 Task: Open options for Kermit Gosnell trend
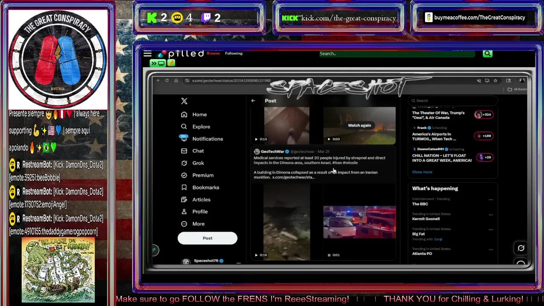tap(491, 215)
